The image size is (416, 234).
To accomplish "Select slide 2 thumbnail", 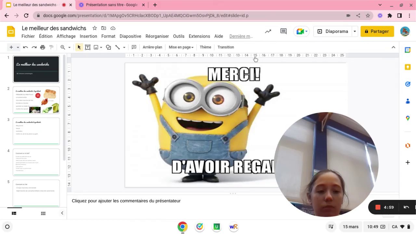I will [36, 100].
